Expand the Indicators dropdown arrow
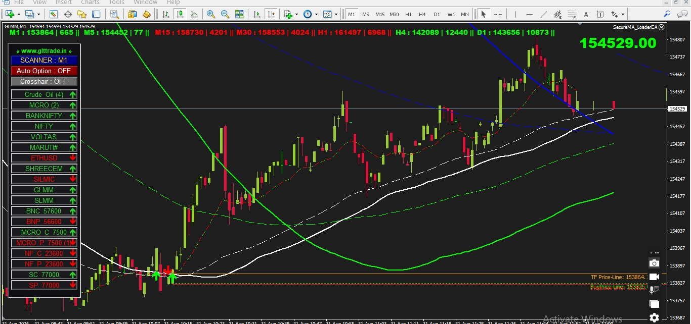This screenshot has width=691, height=324. [297, 14]
